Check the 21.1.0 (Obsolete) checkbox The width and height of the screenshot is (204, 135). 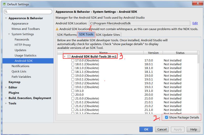73,110
